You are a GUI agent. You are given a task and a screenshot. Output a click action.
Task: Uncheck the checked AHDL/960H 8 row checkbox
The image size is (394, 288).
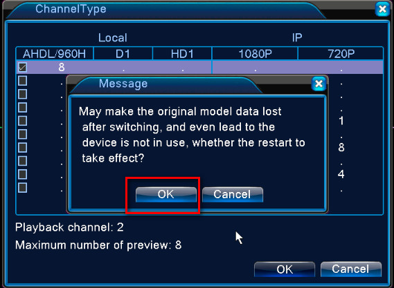point(22,67)
